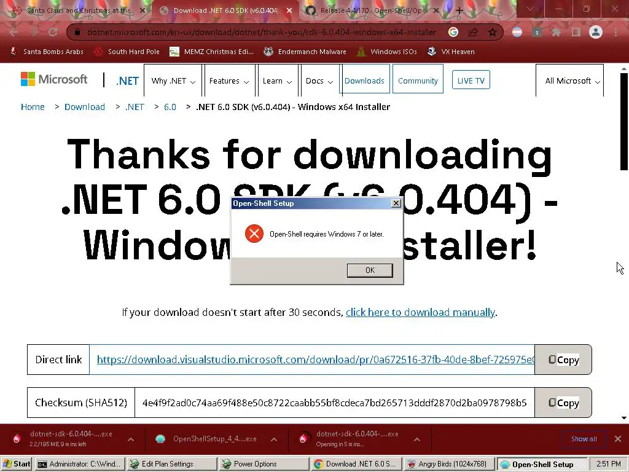Reload the page with the refresh icon

click(x=53, y=32)
